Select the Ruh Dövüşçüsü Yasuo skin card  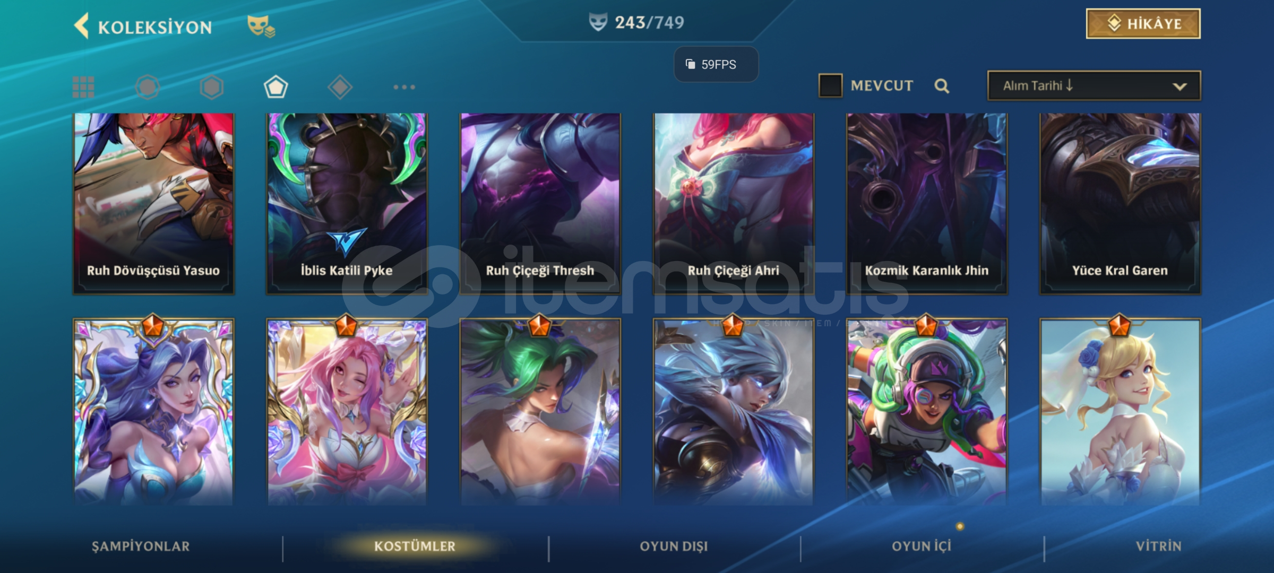153,203
